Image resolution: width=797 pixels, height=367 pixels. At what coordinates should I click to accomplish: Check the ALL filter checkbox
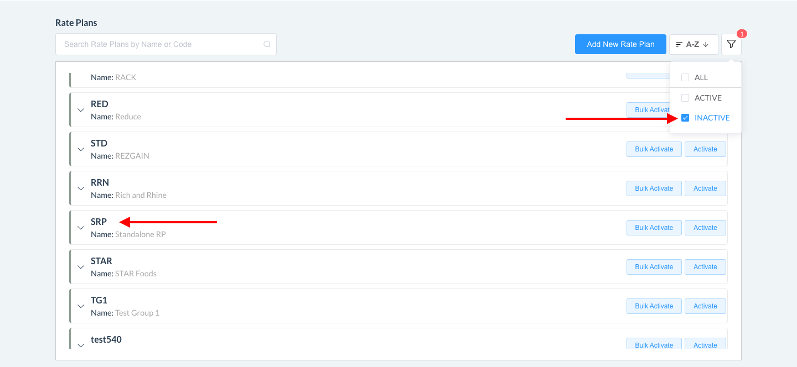pos(685,77)
